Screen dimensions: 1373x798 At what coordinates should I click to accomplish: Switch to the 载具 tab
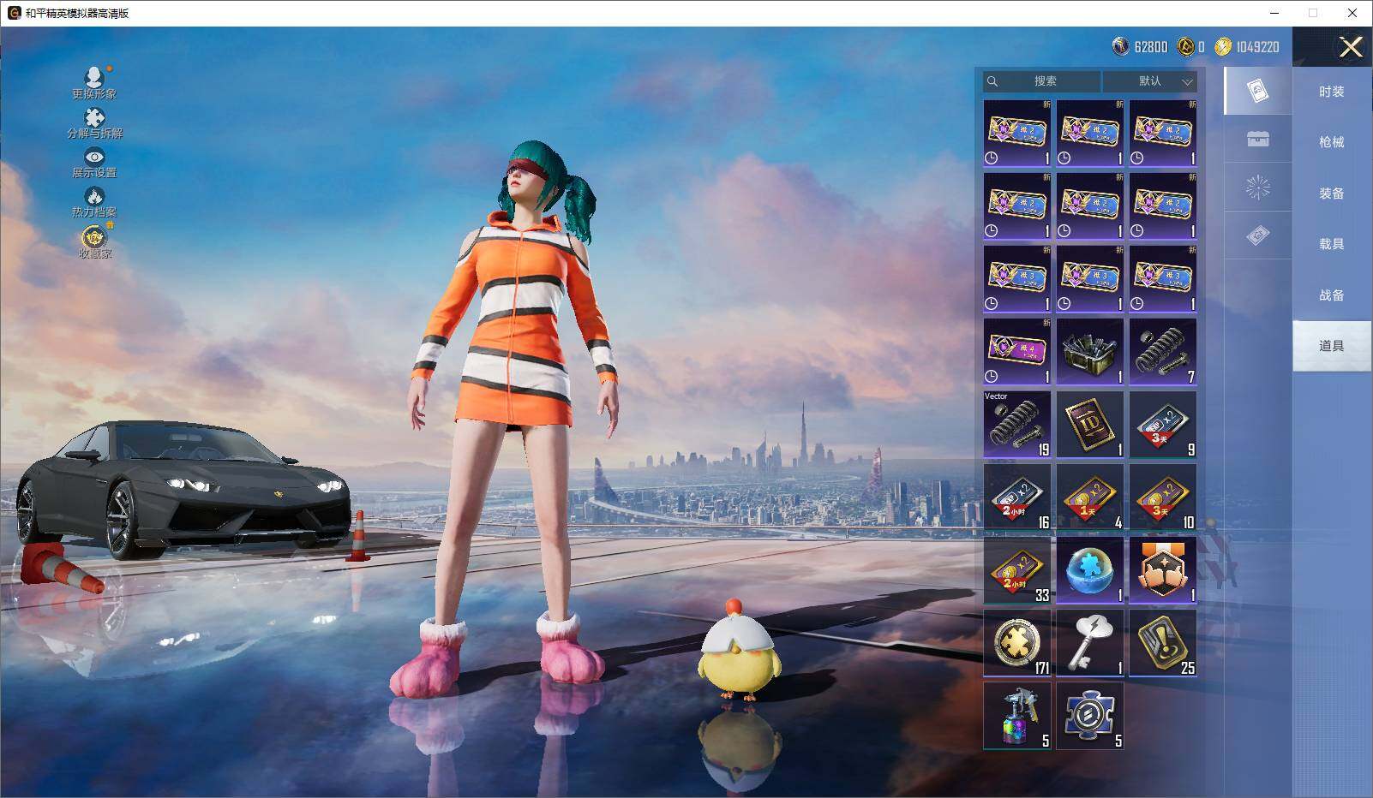click(x=1331, y=244)
